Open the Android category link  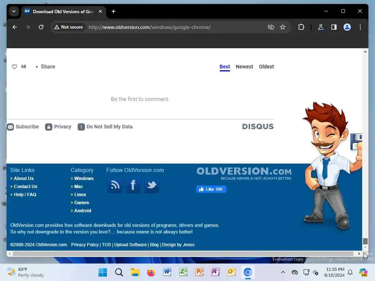tap(82, 210)
